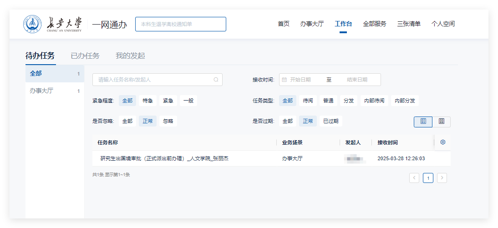Viewport: 498px width, 228px height.
Task: Go to the previous page arrow
Action: tap(414, 178)
